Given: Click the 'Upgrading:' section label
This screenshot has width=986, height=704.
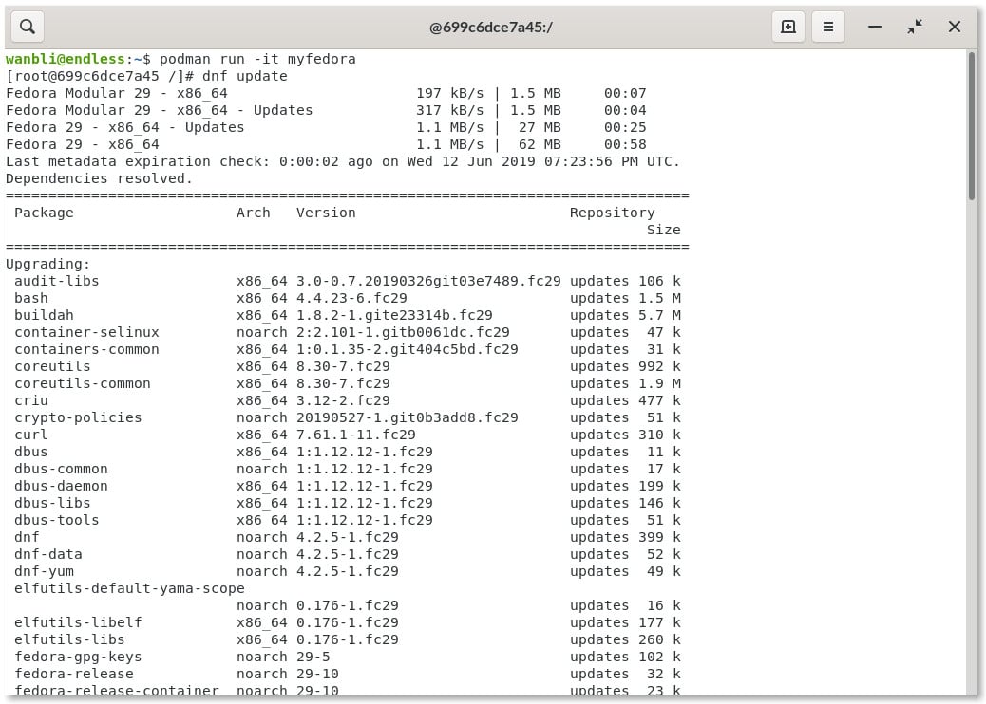Looking at the screenshot, I should (x=47, y=264).
